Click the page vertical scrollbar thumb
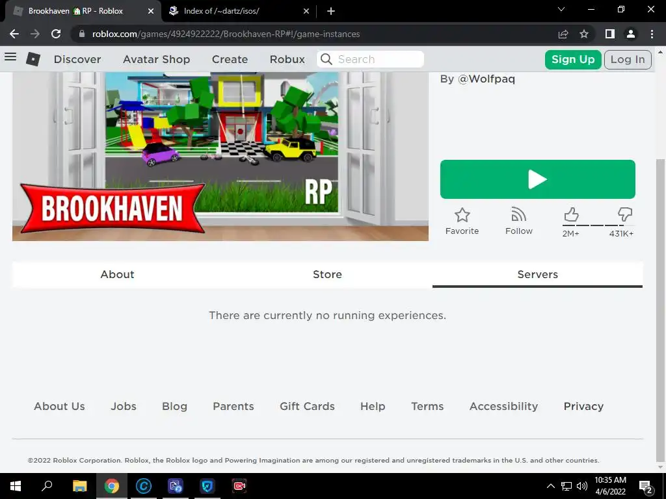 pyautogui.click(x=660, y=310)
